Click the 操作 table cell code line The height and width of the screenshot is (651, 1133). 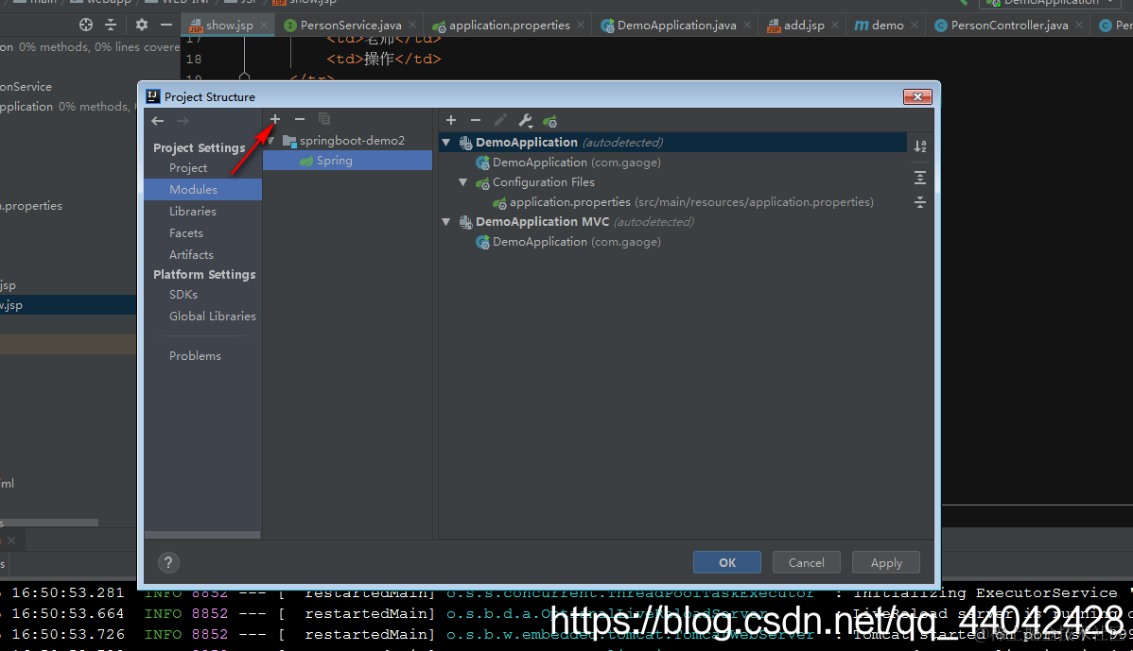[384, 59]
